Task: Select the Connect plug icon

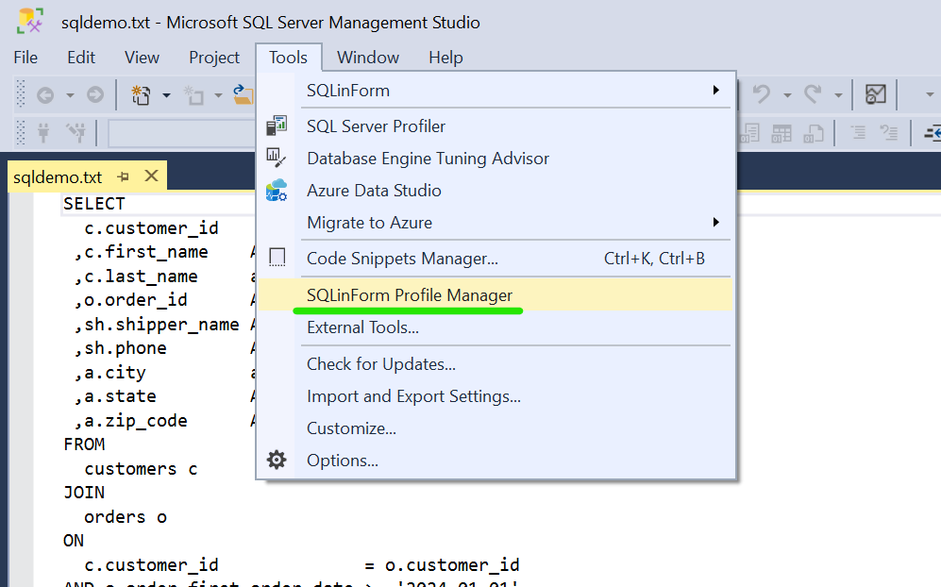Action: tap(43, 132)
